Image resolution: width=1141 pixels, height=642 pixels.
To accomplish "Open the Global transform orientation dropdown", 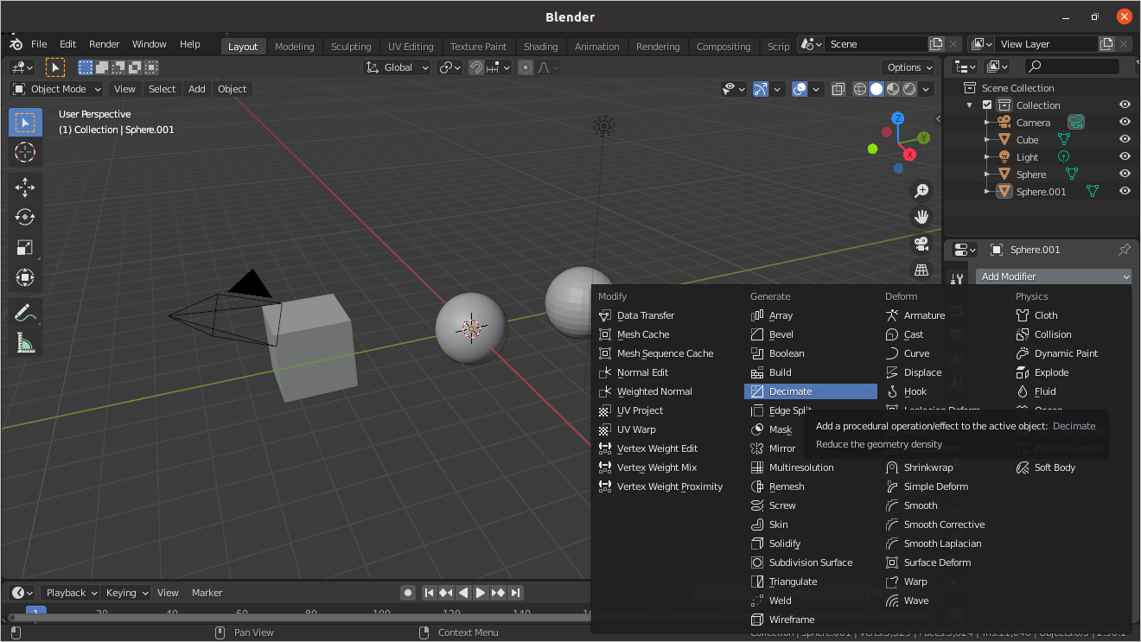I will click(x=398, y=67).
